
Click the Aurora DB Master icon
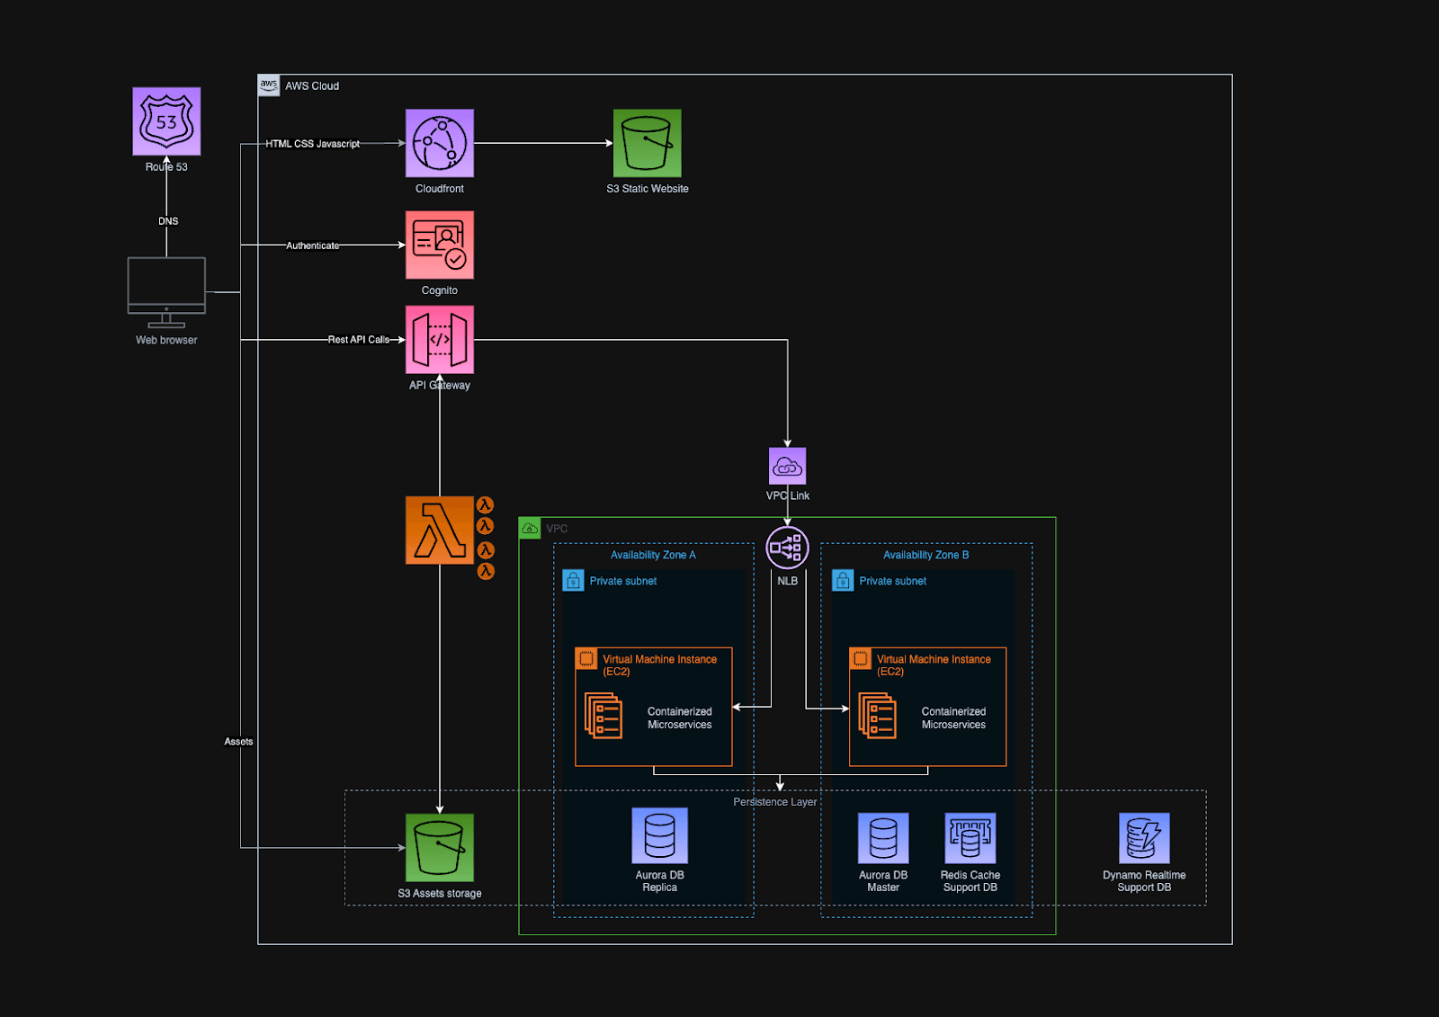point(882,834)
